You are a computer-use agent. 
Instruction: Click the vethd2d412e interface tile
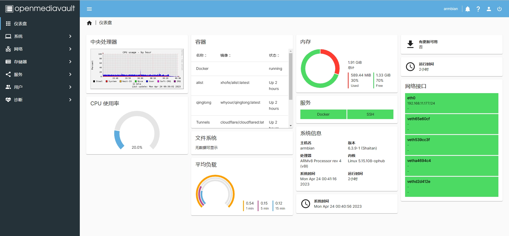tap(452, 187)
